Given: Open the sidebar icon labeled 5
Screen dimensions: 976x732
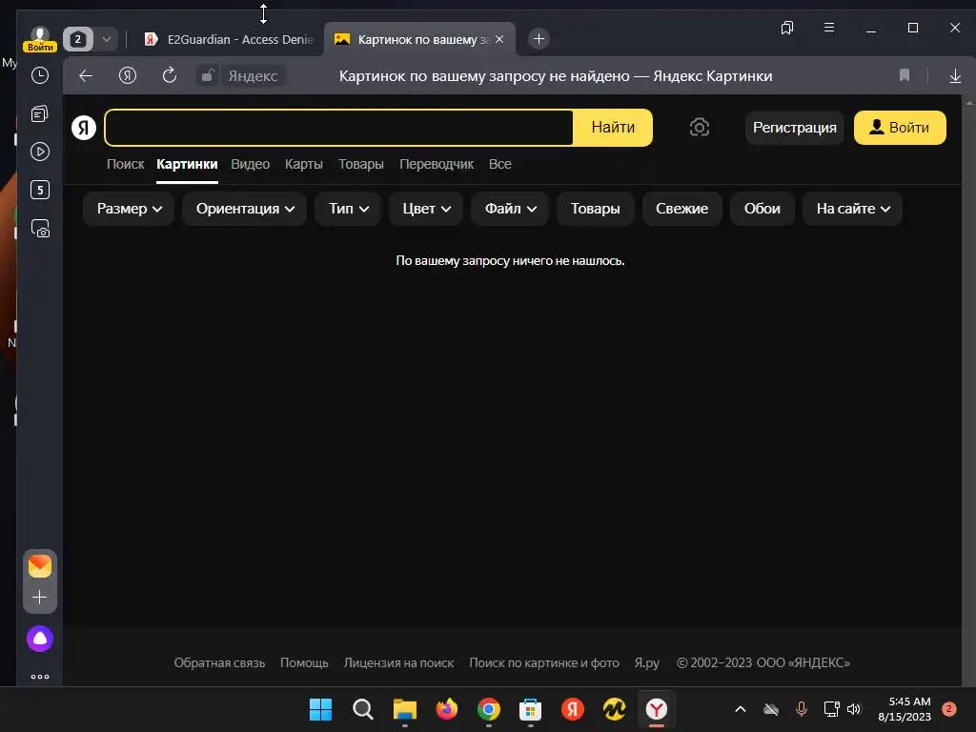Looking at the screenshot, I should [x=40, y=190].
